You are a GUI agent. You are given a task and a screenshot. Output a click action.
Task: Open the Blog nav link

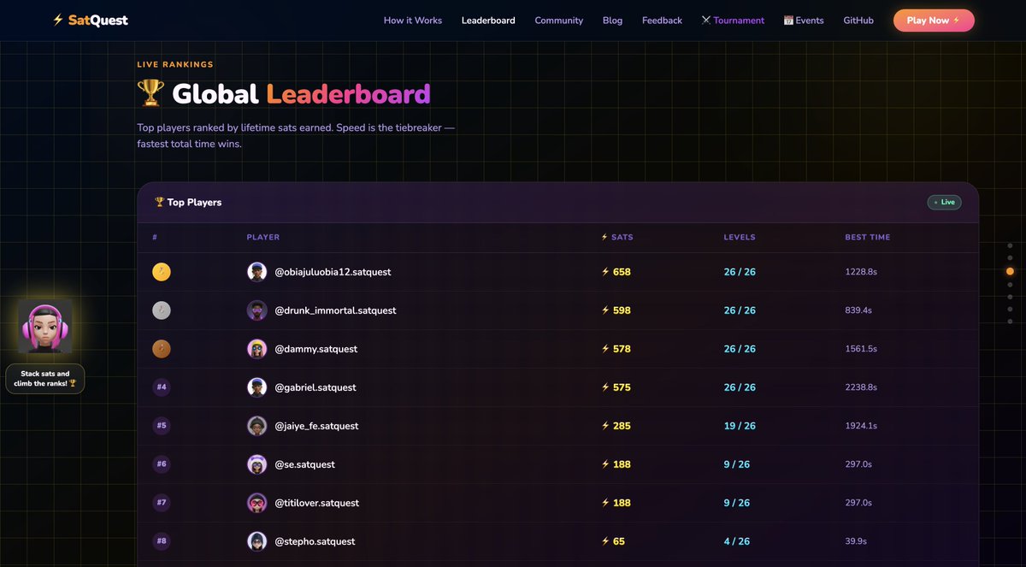pyautogui.click(x=612, y=21)
